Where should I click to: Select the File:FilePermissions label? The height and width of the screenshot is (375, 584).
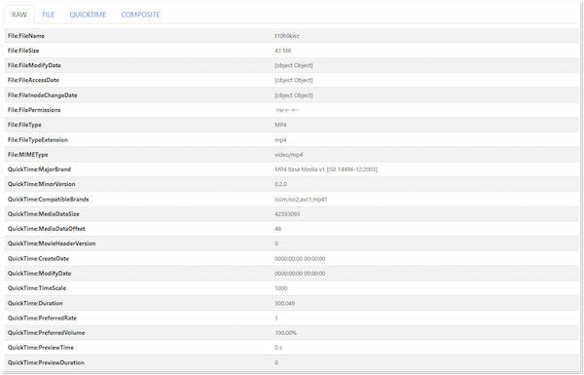coord(34,110)
